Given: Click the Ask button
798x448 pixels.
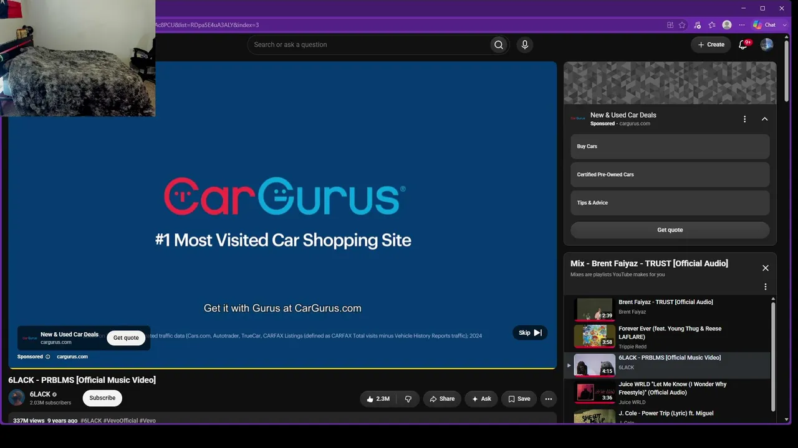Looking at the screenshot, I should [481, 399].
